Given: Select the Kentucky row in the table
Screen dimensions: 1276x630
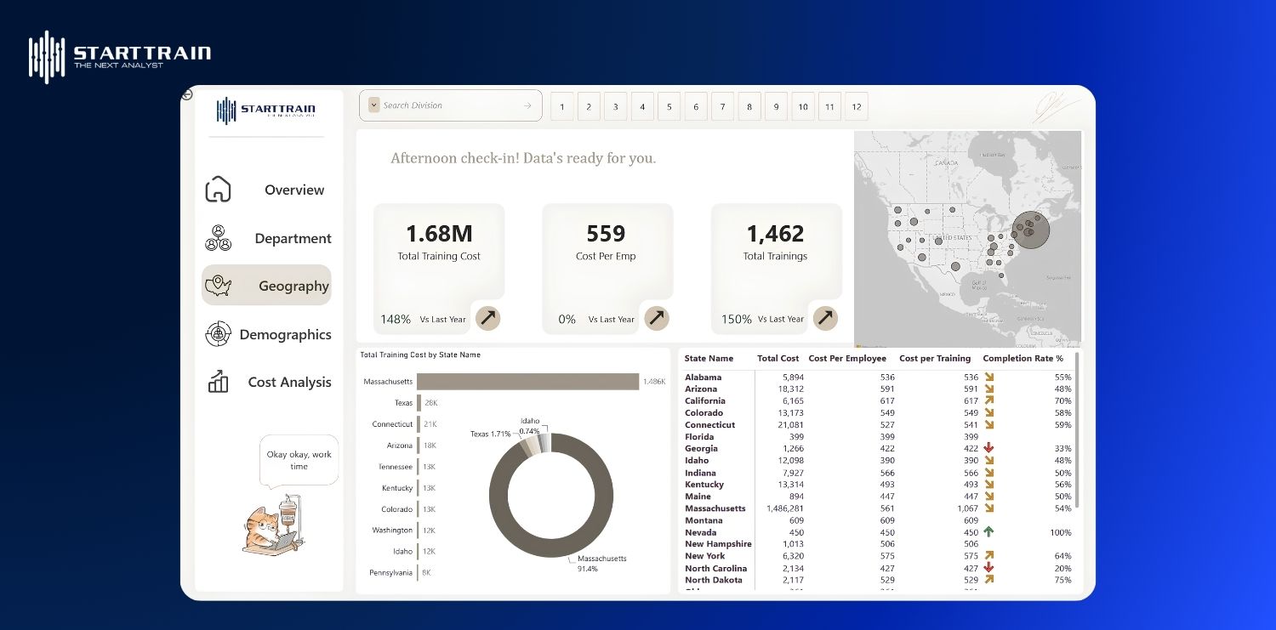Looking at the screenshot, I should click(x=878, y=485).
